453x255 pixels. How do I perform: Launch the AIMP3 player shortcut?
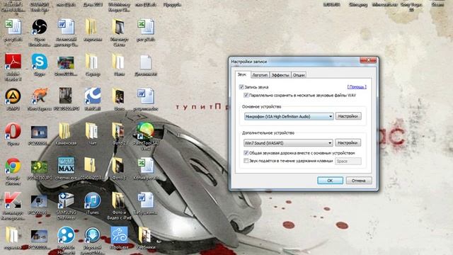(x=13, y=96)
